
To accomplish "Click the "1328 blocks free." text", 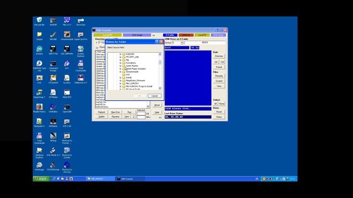I will coord(178,109).
